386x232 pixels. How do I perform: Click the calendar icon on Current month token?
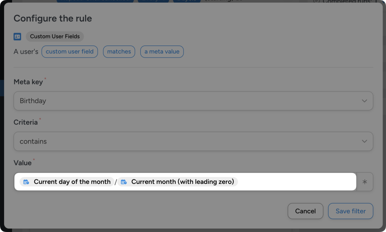[x=123, y=182]
